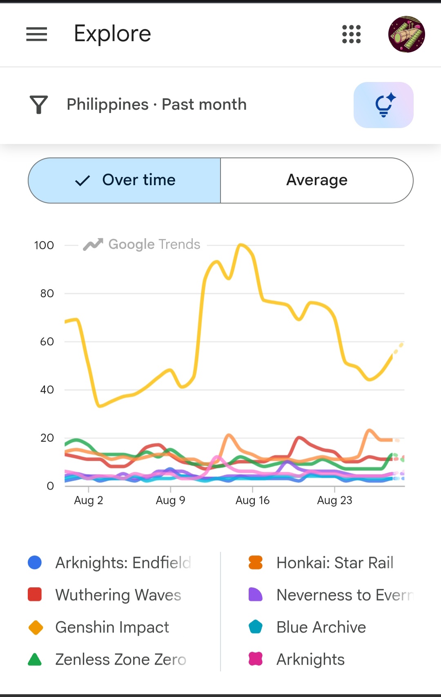Switch to the Average view
Screen dimensions: 441x697
[x=317, y=180]
